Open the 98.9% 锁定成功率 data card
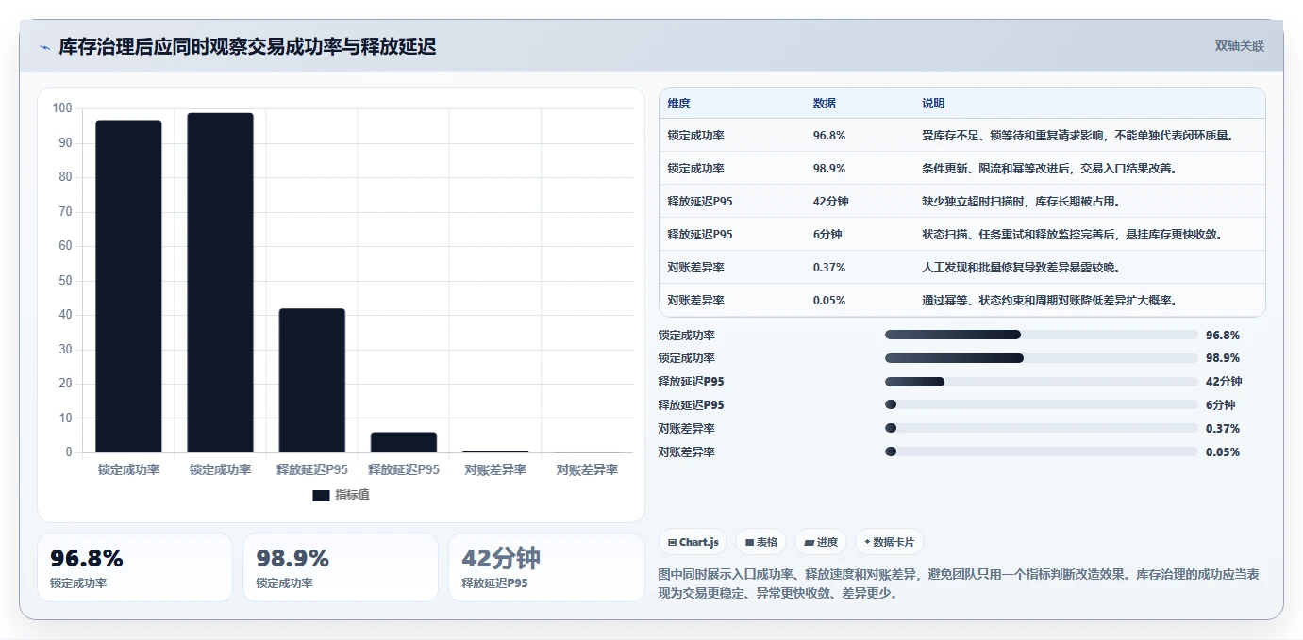The height and width of the screenshot is (640, 1303). (x=341, y=567)
